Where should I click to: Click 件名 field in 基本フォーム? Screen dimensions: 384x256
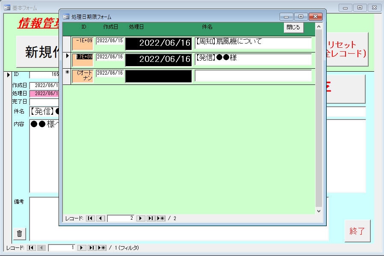[44, 111]
